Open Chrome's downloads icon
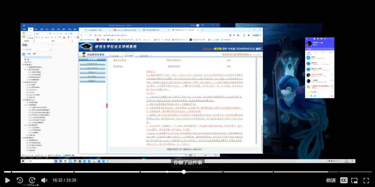The image size is (375, 187). point(244,35)
